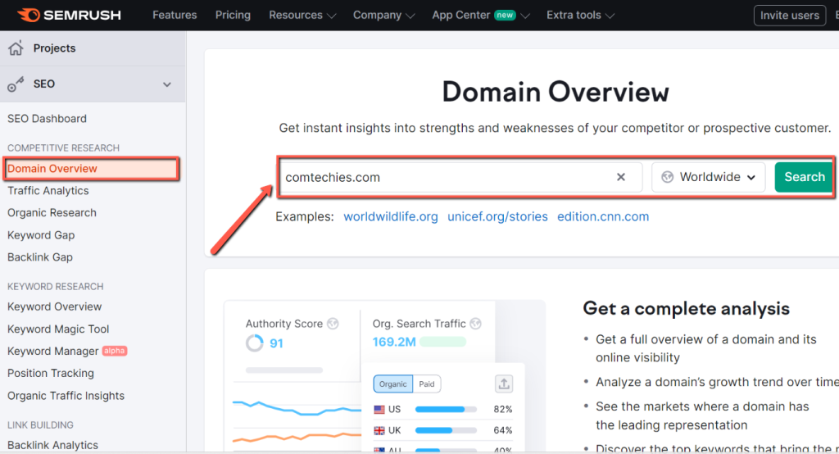The height and width of the screenshot is (454, 839).
Task: Open Organic Traffic Insights
Action: 66,396
